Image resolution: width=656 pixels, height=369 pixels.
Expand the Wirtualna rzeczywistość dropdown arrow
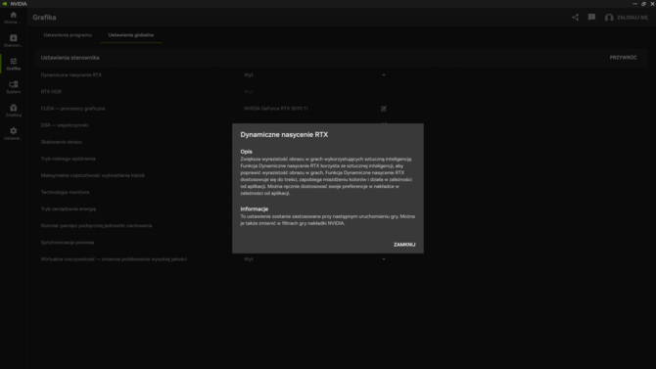[384, 259]
